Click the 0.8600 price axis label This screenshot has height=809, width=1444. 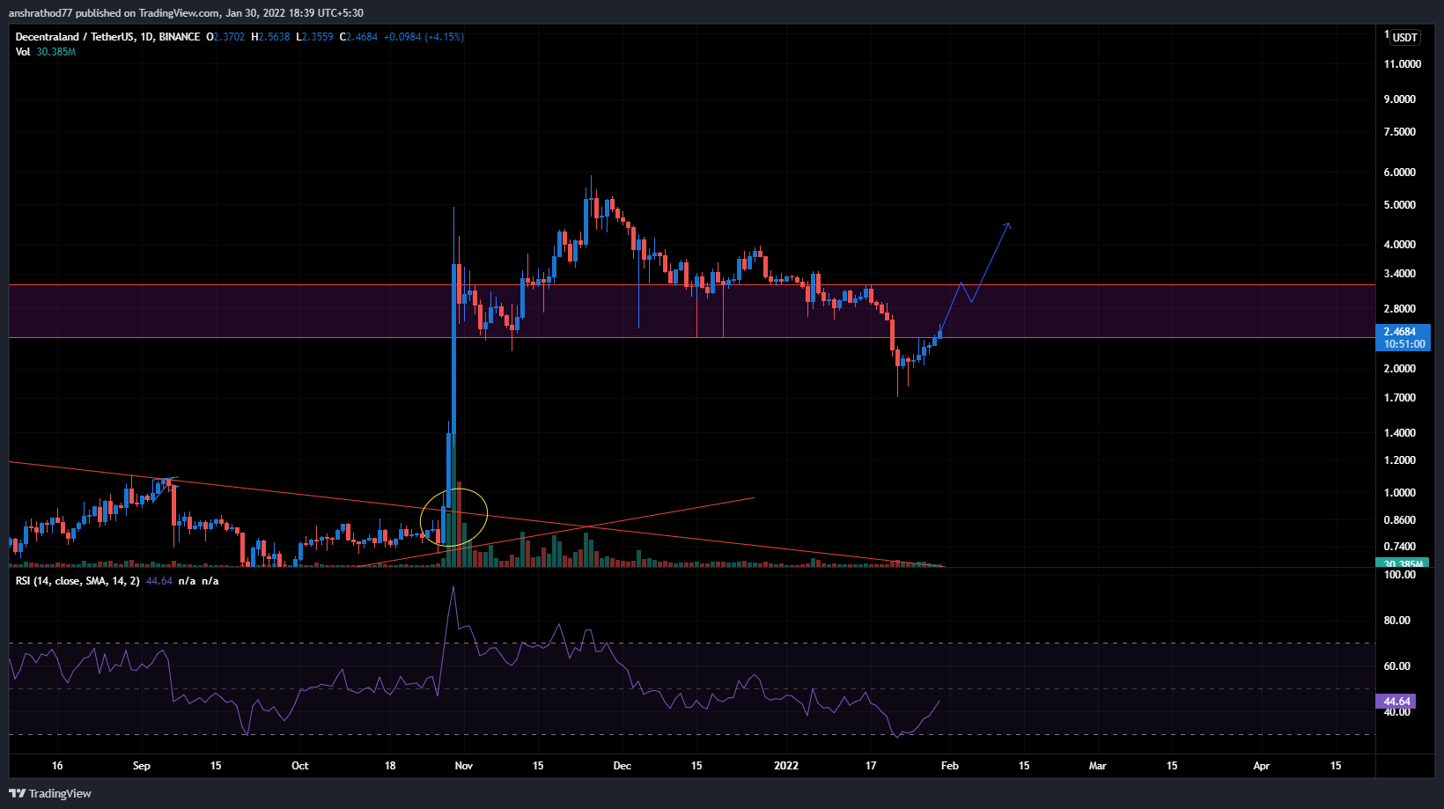tap(1400, 520)
